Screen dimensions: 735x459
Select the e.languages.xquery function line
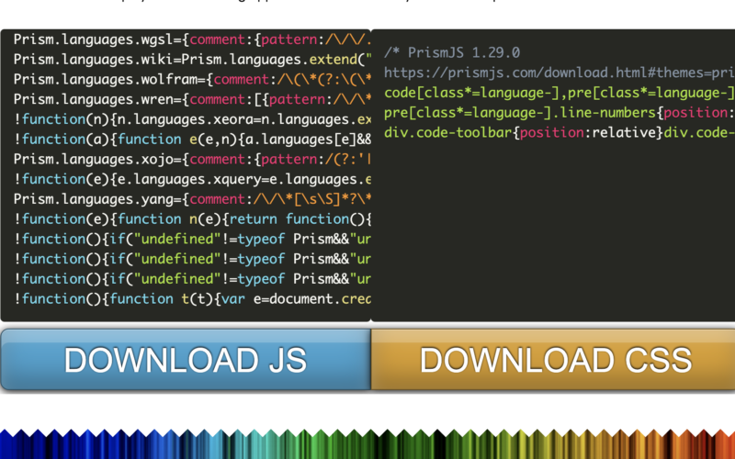(192, 179)
